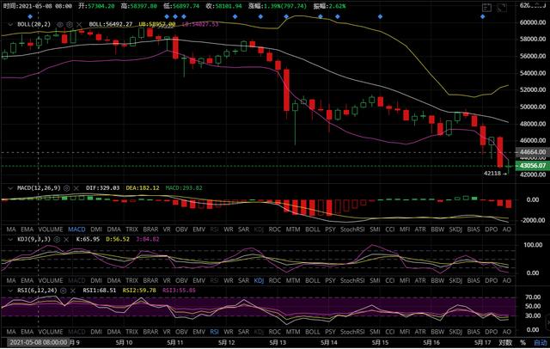The width and height of the screenshot is (550, 349).
Task: Select PSY tab in the bottom RSI row
Action: [330, 332]
